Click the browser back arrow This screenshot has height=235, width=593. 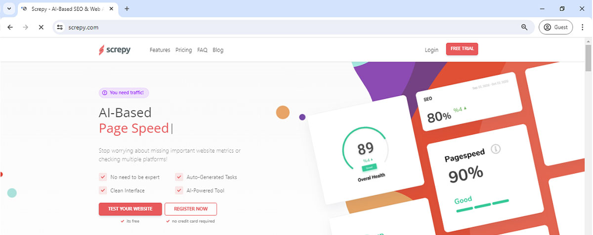[10, 27]
